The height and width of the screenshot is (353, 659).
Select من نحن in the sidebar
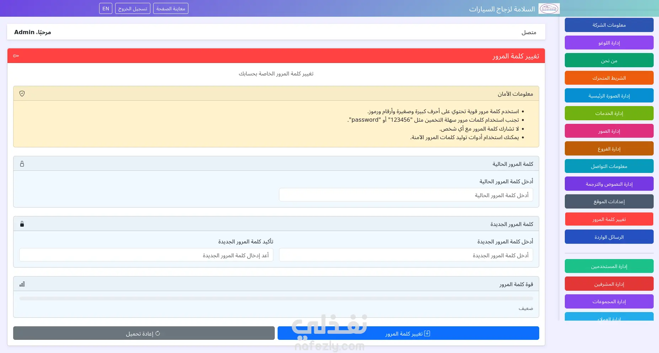(x=609, y=60)
